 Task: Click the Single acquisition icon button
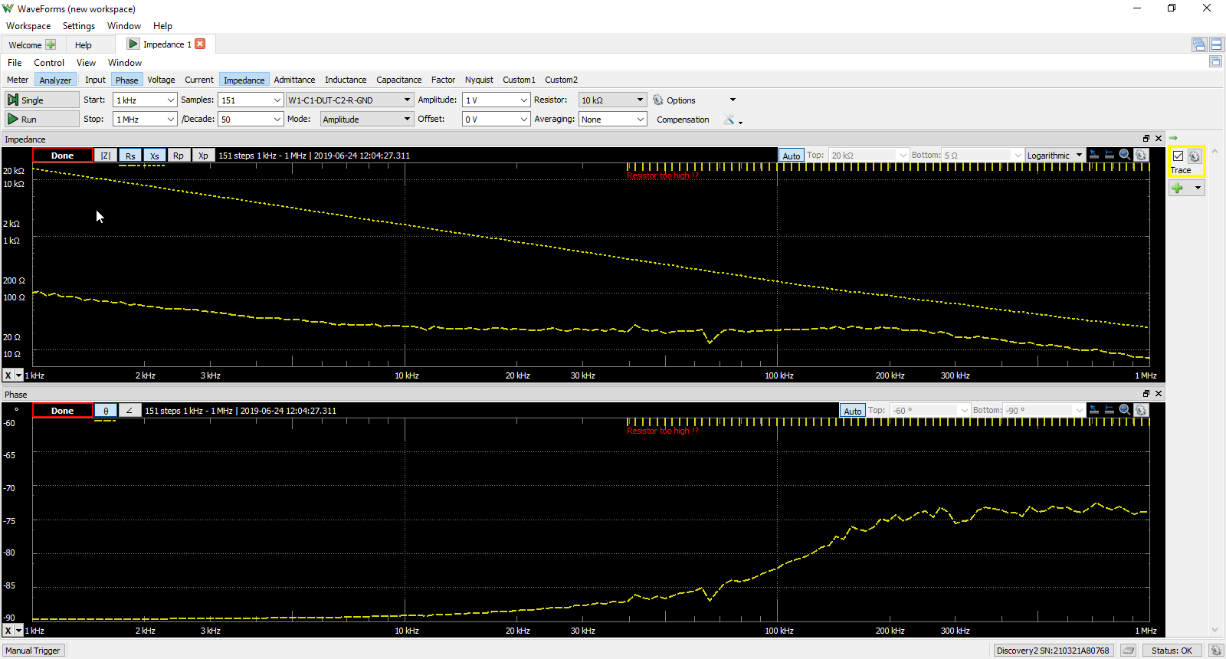click(41, 100)
